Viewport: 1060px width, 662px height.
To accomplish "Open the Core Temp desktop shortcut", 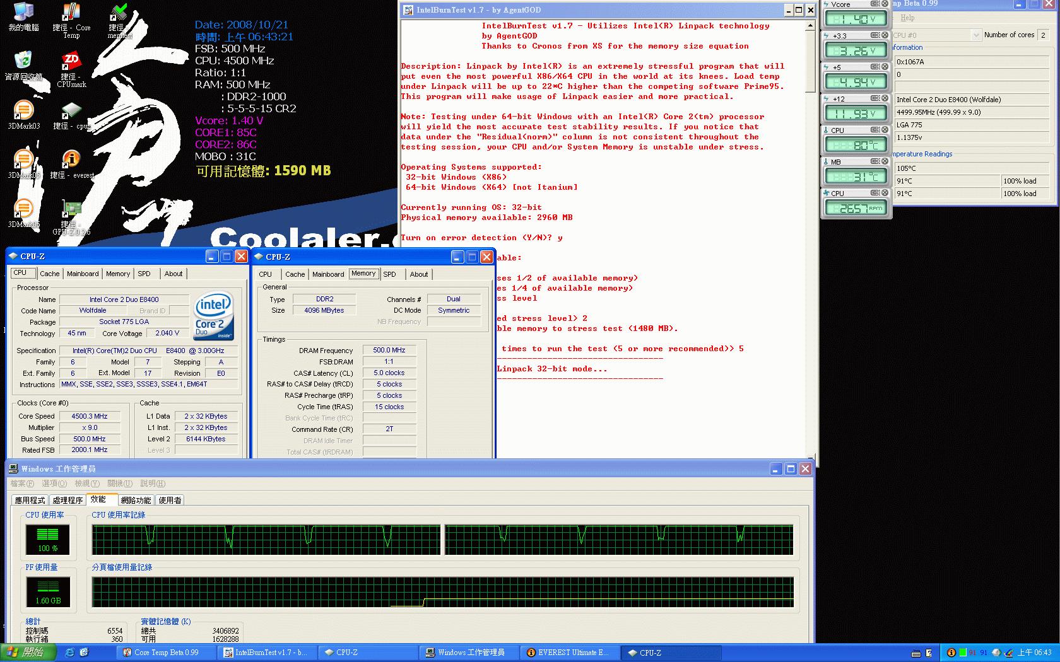I will [x=71, y=21].
